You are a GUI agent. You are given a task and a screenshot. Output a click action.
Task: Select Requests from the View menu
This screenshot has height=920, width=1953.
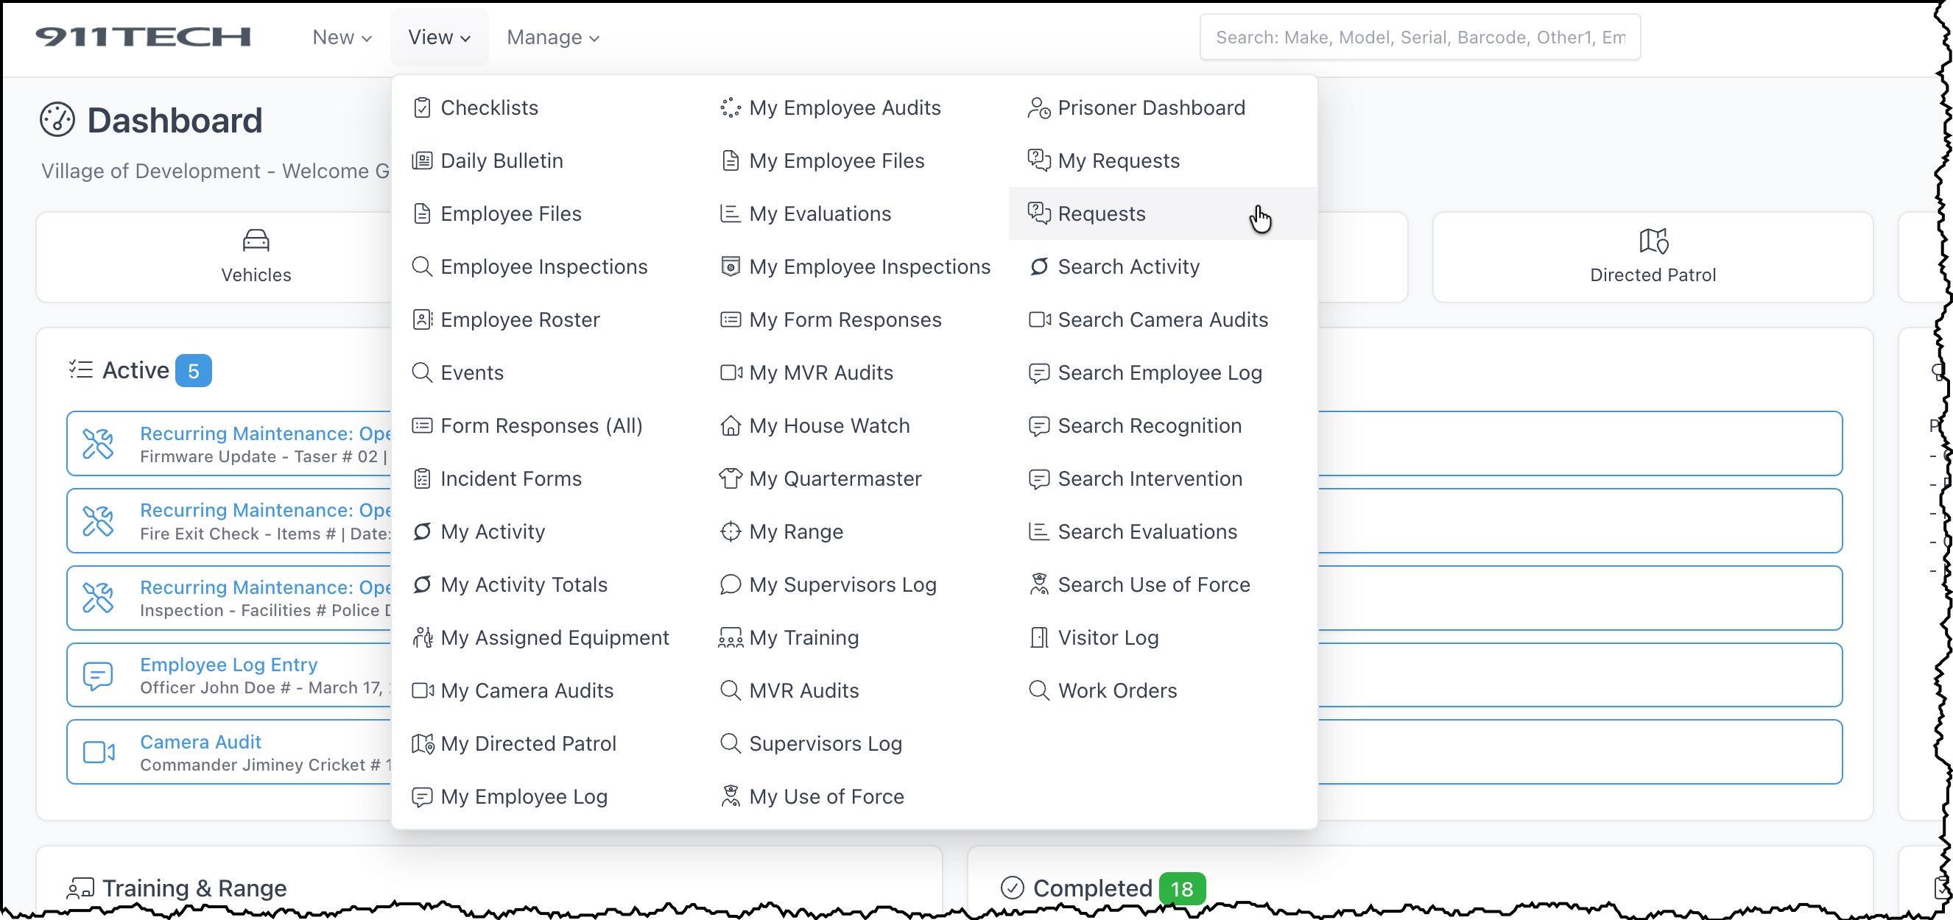(x=1100, y=213)
